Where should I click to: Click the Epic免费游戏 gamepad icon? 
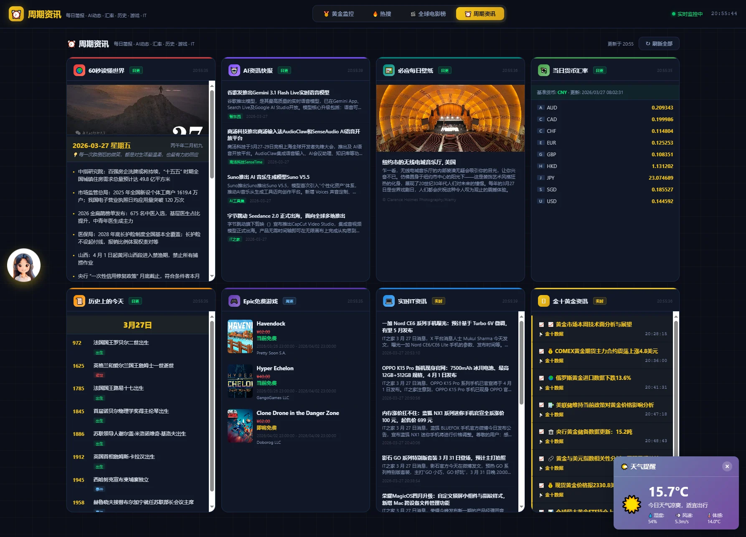pos(234,301)
